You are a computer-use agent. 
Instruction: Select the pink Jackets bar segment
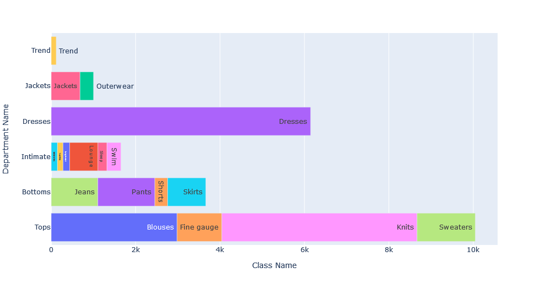point(65,86)
